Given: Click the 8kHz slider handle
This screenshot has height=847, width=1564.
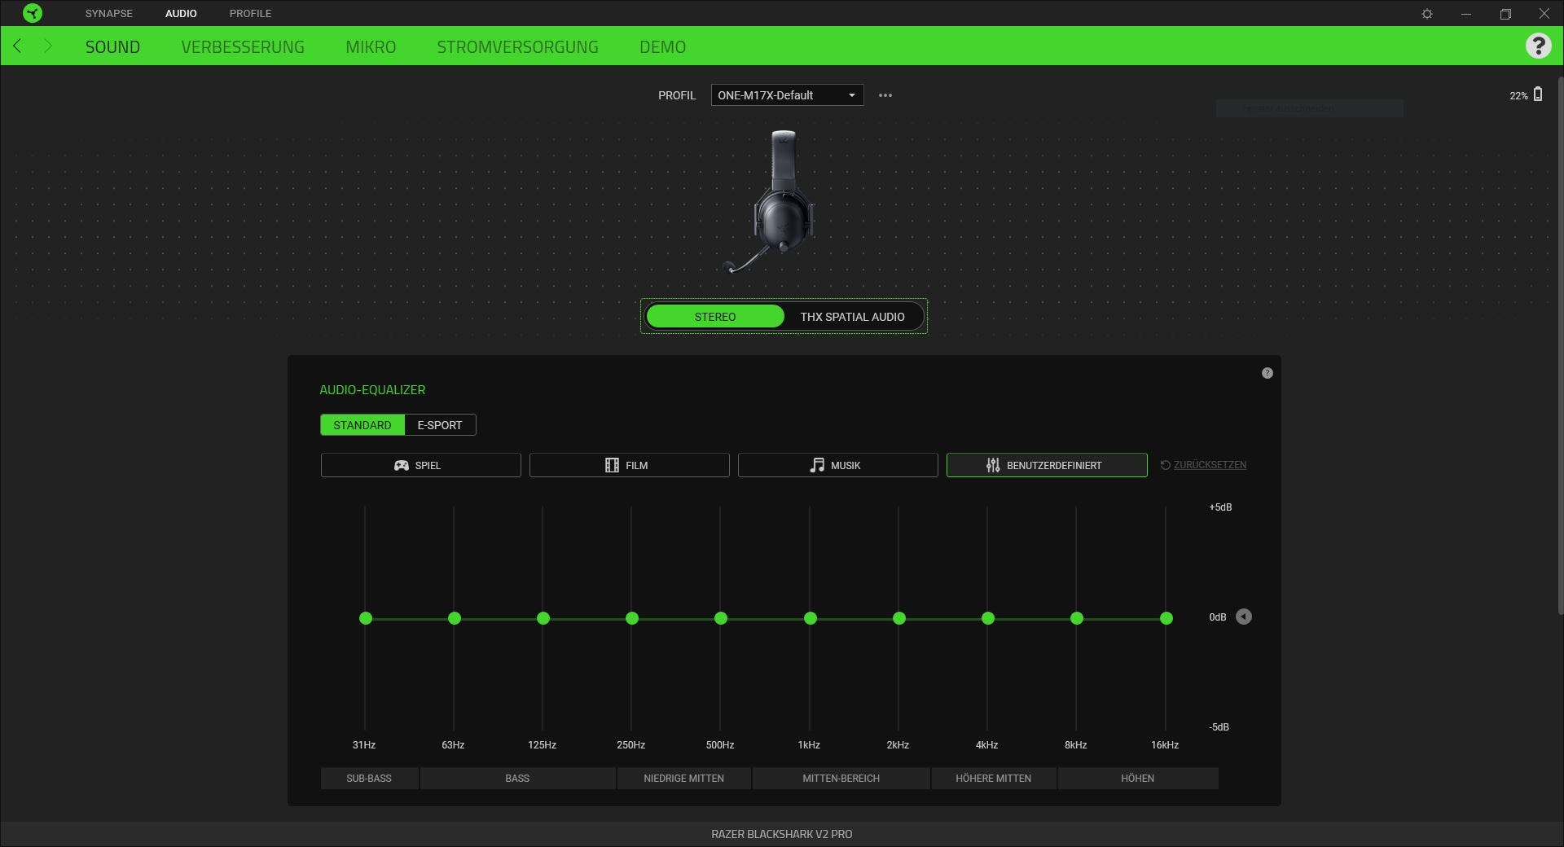Looking at the screenshot, I should click(x=1077, y=618).
